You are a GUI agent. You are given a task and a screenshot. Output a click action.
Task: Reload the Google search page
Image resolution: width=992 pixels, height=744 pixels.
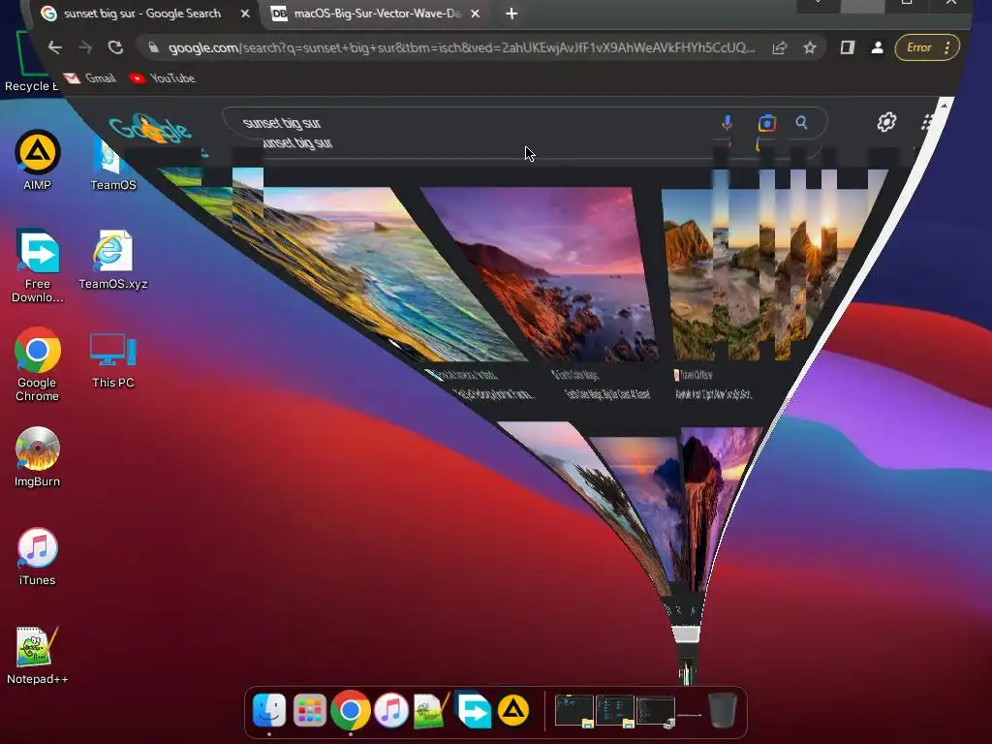(x=115, y=47)
